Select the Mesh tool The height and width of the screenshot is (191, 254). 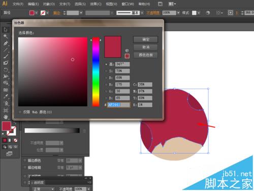[6, 90]
